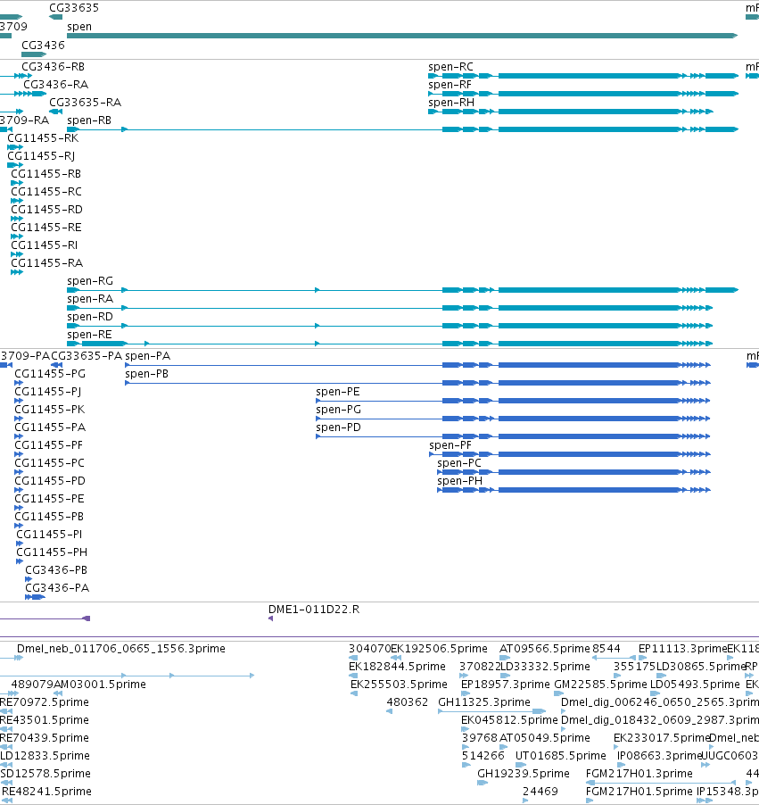Open transcript CG11455-RC
The image size is (759, 805).
[x=46, y=192]
